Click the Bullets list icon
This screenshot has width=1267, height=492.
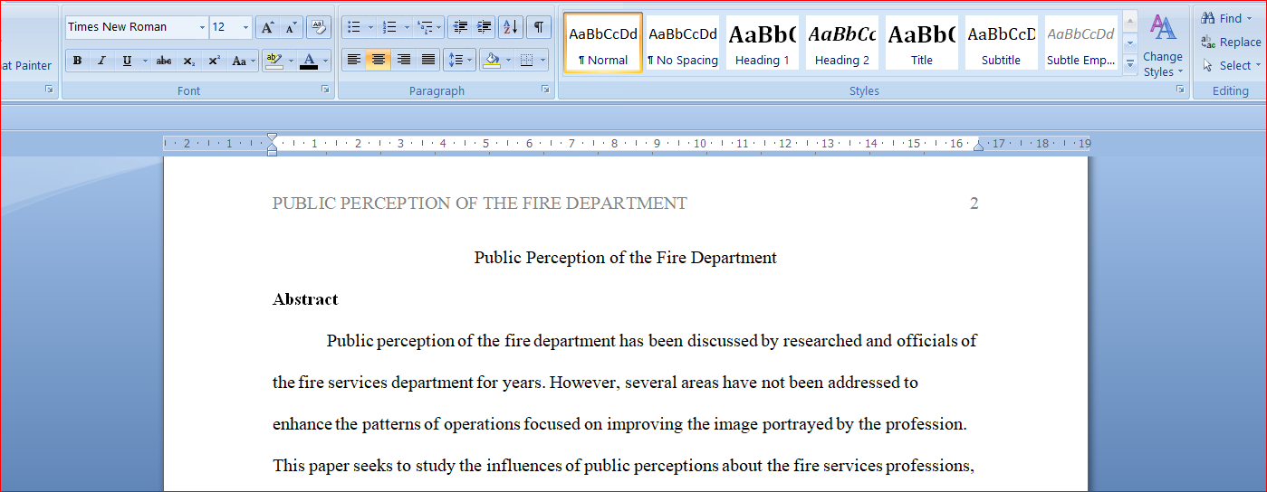[354, 27]
